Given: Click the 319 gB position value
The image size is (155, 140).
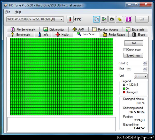Looking at the screenshot, I should [139, 120].
